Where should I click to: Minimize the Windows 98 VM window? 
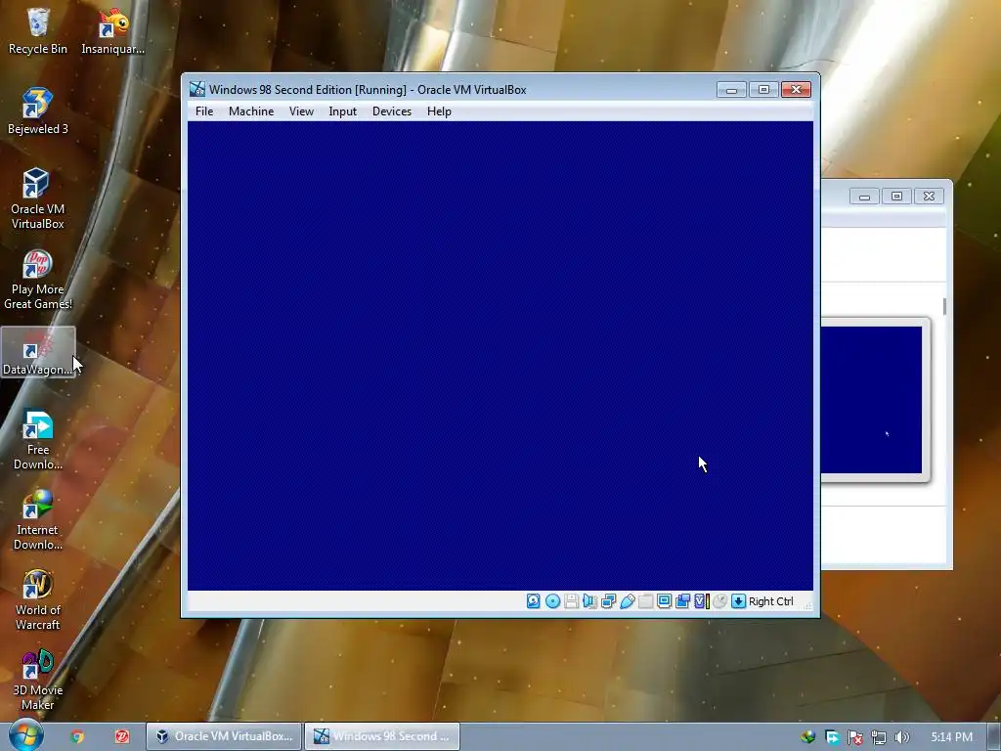coord(731,90)
